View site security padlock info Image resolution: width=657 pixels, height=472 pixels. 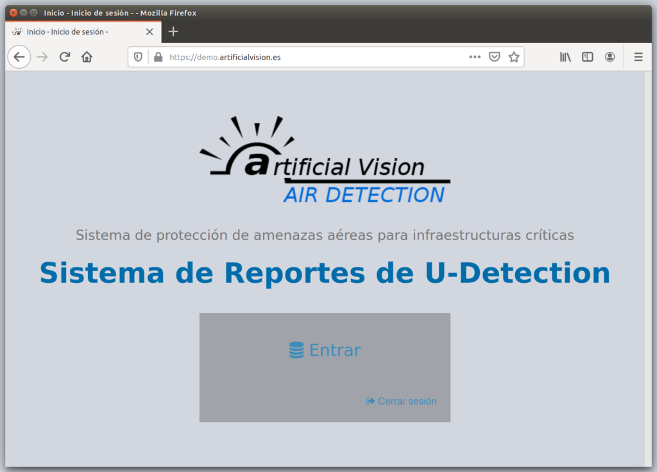pos(158,57)
